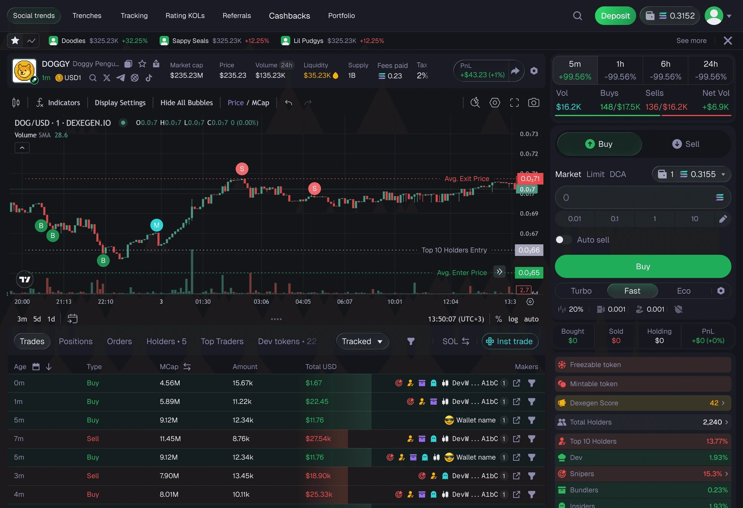Sort trades by Age arrow
743x508 pixels.
click(49, 367)
